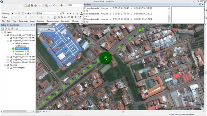Screen dimensions: 207x116
Task: Switch to Data View at the map bottom
Action: coord(38,111)
